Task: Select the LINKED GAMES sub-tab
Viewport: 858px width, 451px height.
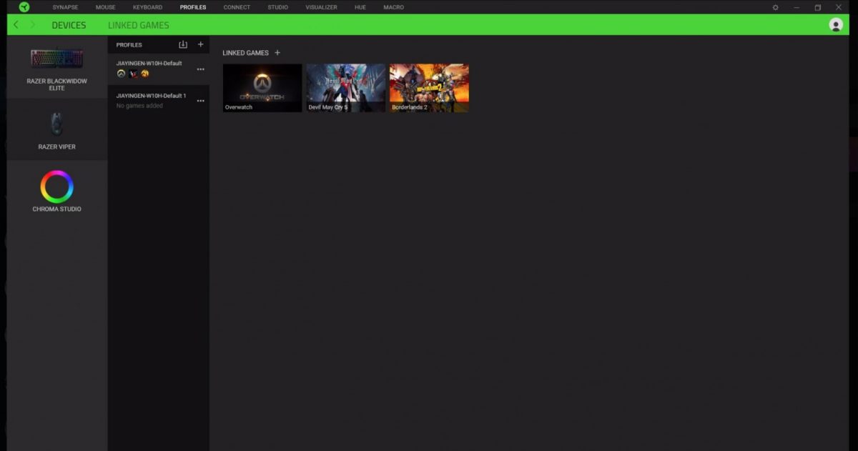Action: (139, 25)
